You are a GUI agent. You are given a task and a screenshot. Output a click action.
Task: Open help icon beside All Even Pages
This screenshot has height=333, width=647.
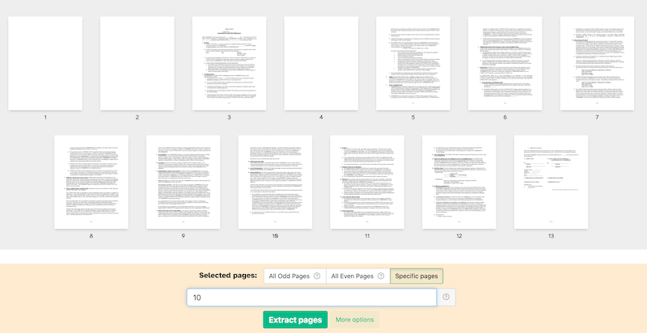(381, 276)
